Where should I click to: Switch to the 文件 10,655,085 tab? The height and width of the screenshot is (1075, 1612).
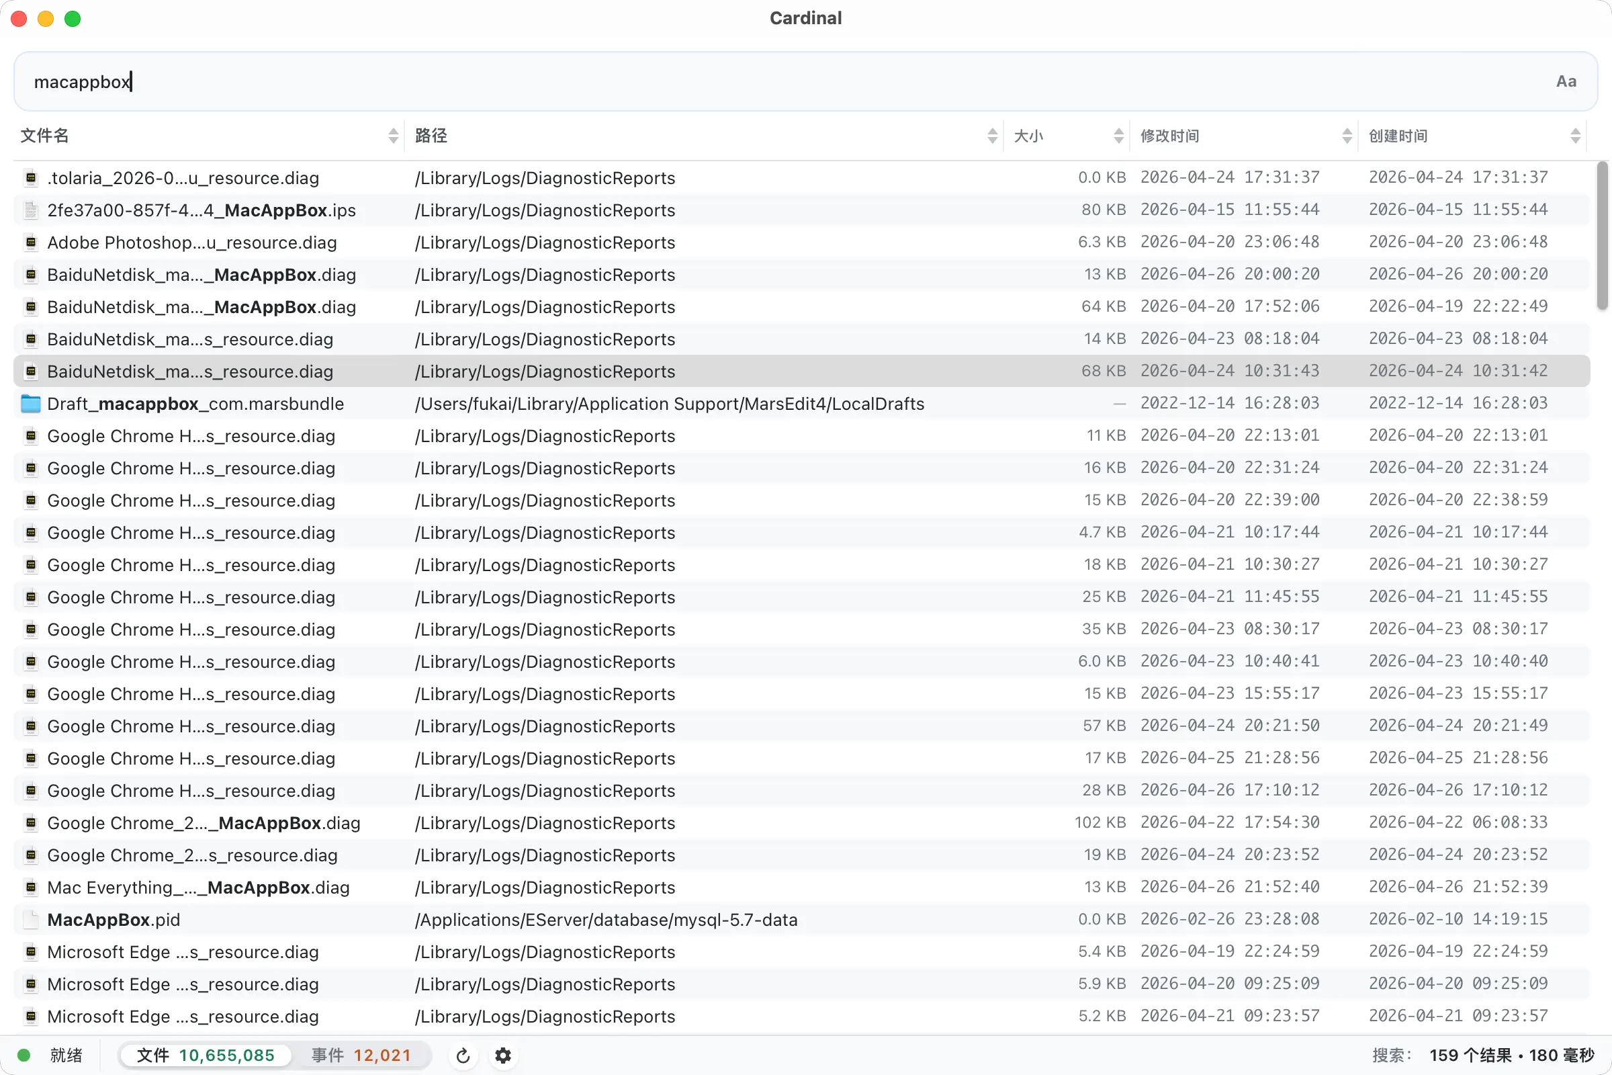206,1056
